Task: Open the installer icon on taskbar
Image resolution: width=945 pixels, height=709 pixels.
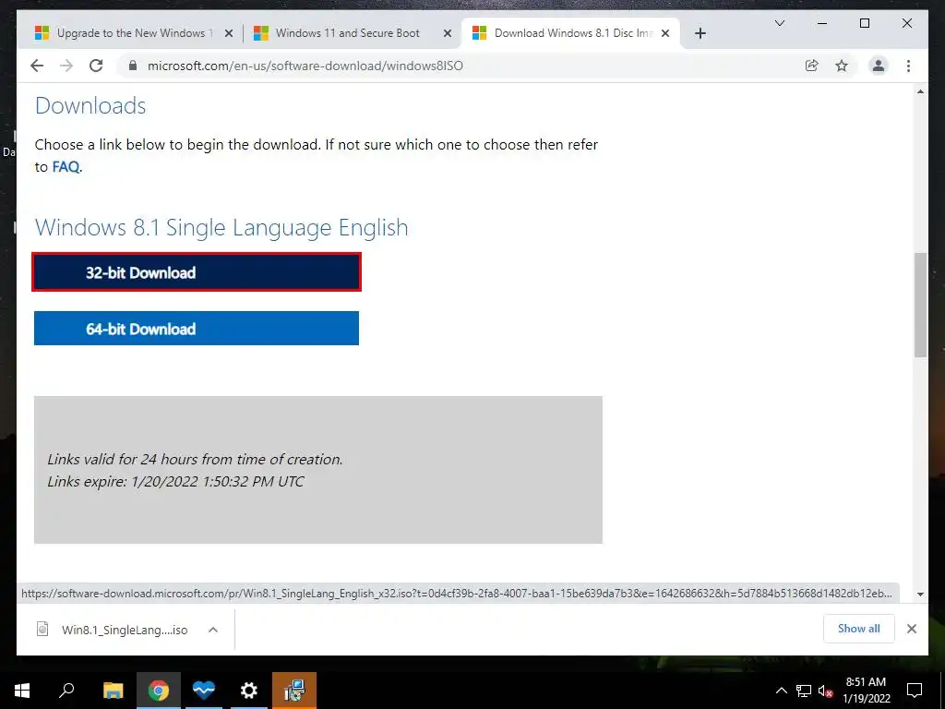Action: pyautogui.click(x=294, y=691)
